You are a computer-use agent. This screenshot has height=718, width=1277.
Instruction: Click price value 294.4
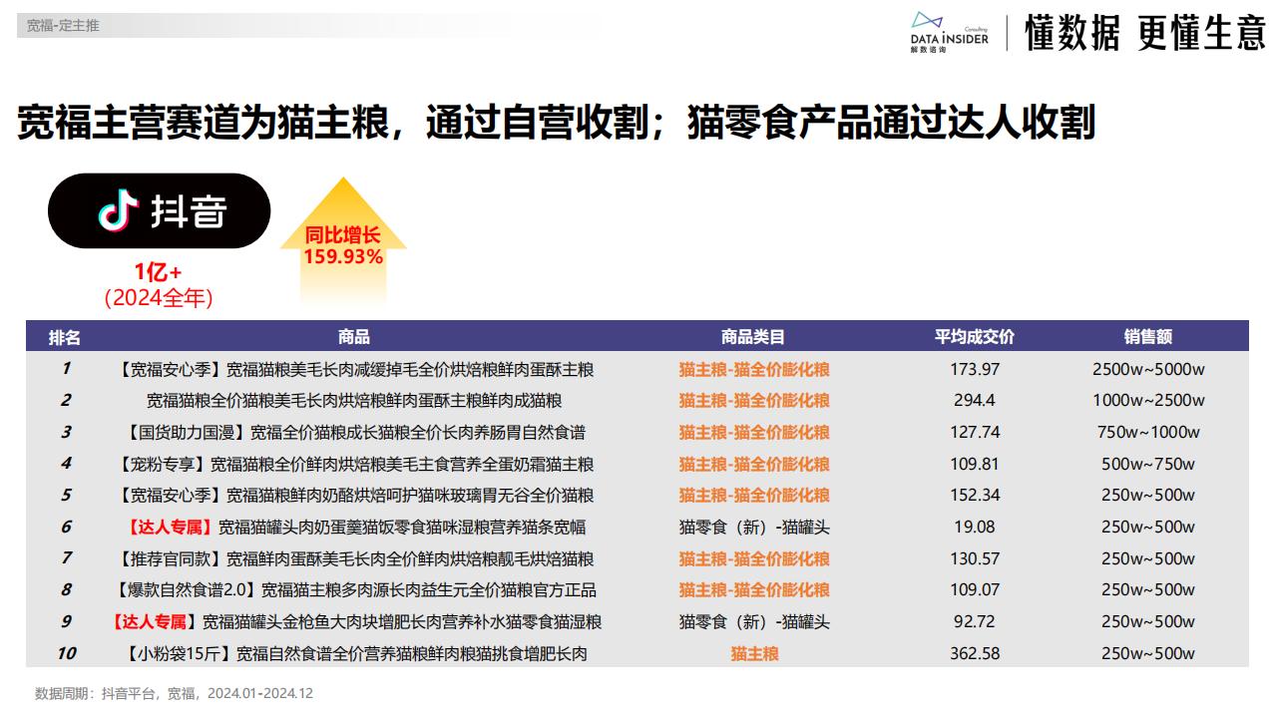(975, 401)
